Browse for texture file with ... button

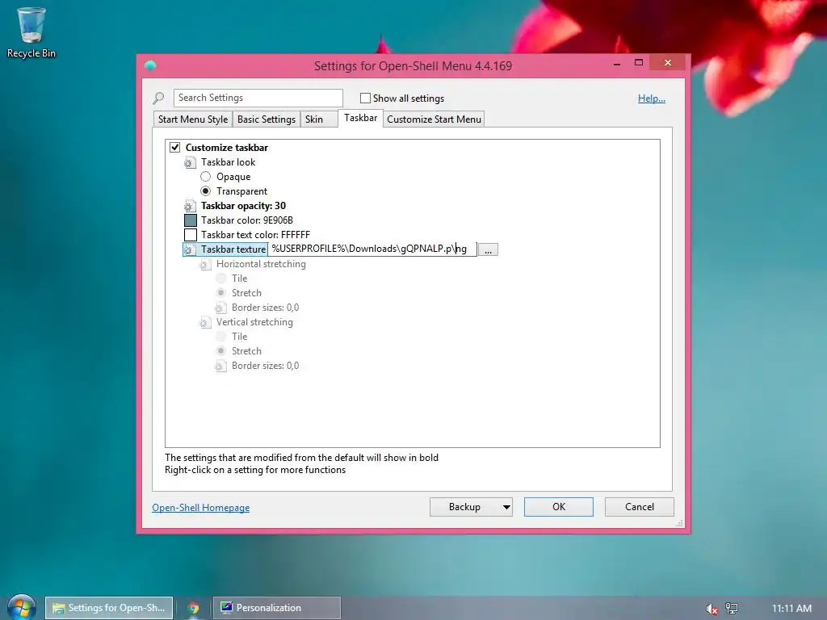click(489, 250)
